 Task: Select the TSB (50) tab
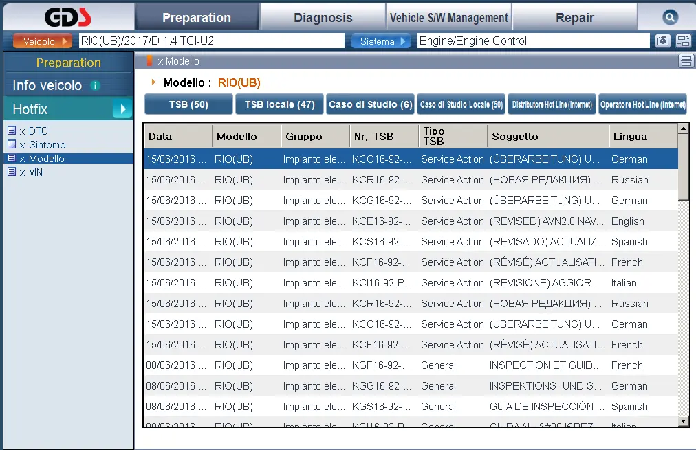click(x=188, y=104)
